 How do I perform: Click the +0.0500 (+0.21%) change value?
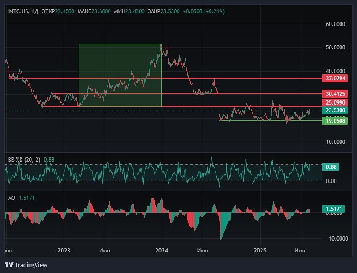click(203, 11)
